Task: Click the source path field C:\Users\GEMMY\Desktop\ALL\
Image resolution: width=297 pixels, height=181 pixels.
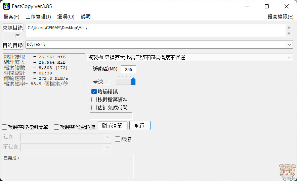Action: pyautogui.click(x=156, y=30)
